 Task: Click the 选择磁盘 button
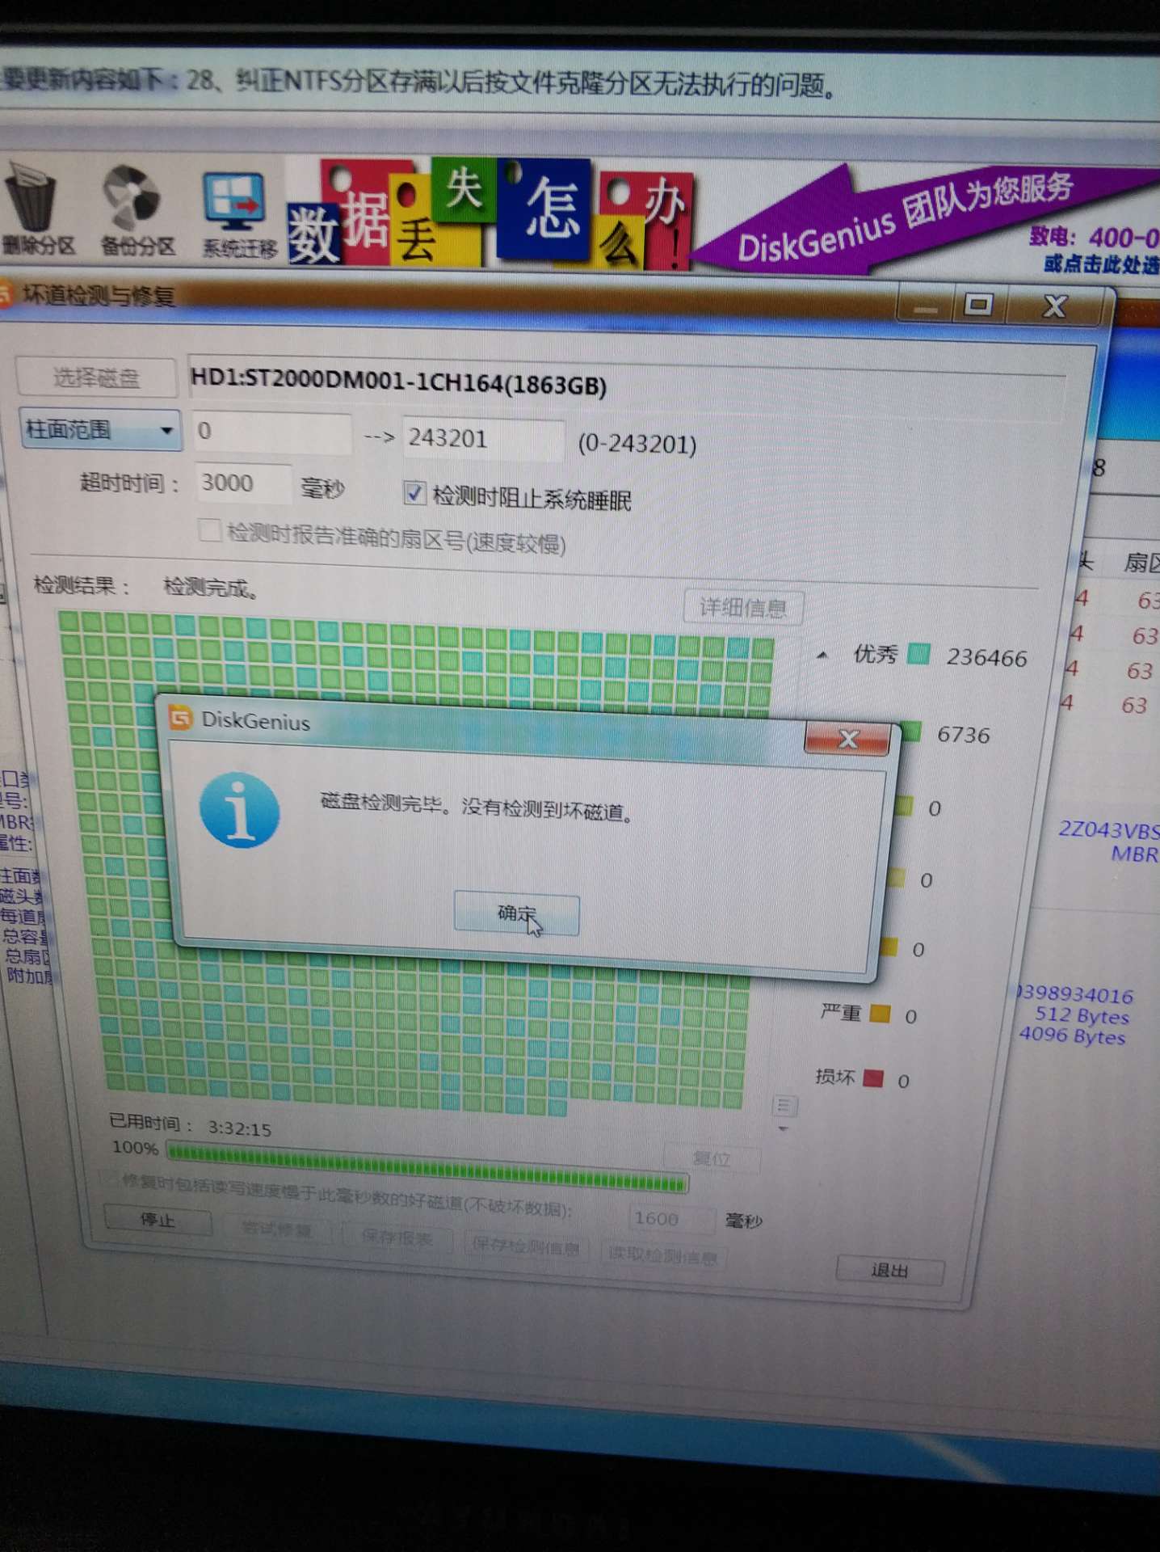click(x=96, y=377)
